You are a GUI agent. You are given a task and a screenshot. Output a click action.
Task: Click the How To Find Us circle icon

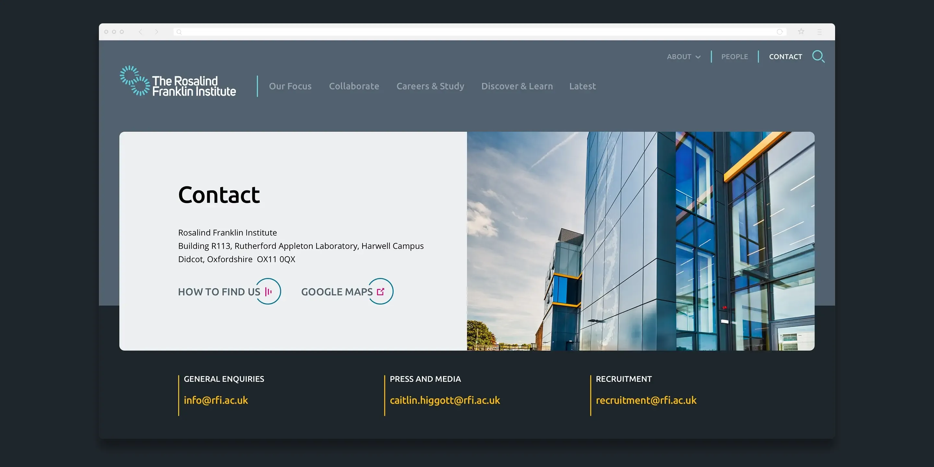coord(268,292)
